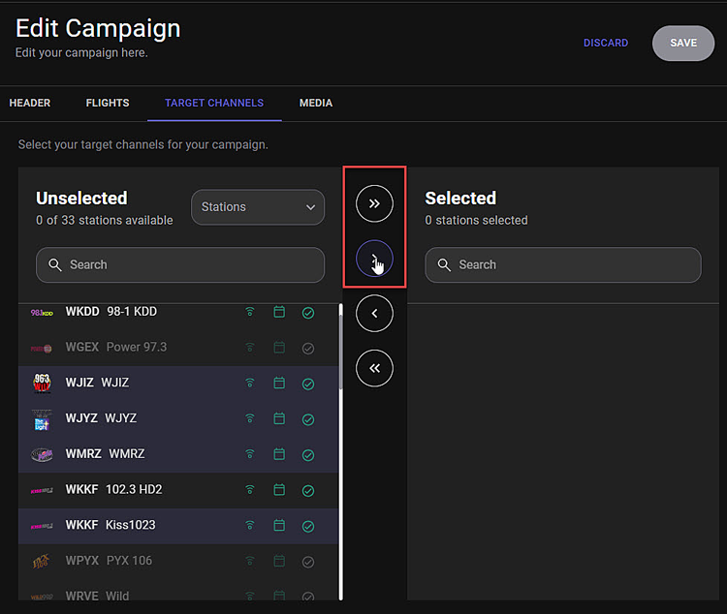Click the WKKF Kiss1023 wifi icon

click(250, 526)
